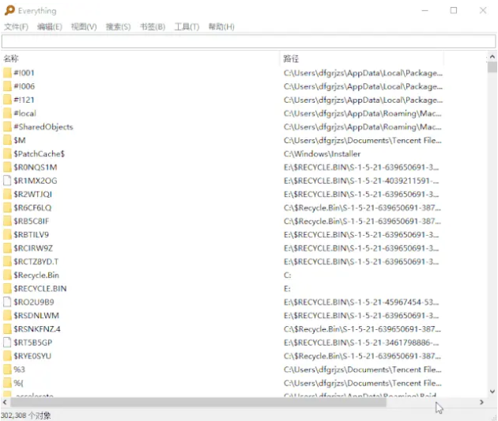The image size is (498, 421).
Task: Click the name $RSNKFNZ.4
Action: 37,328
